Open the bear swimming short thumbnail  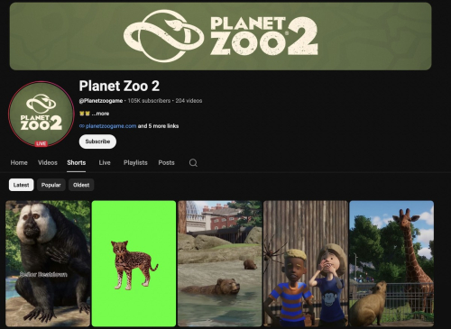220,263
